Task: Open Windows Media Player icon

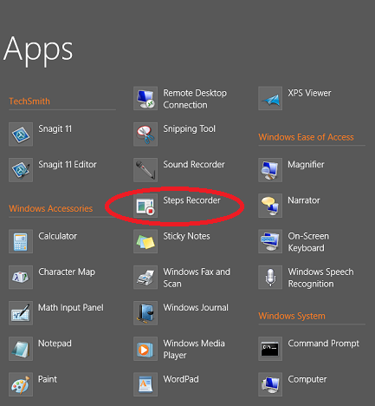Action: coord(145,349)
